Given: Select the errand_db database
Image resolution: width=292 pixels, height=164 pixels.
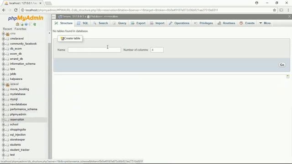Looking at the screenshot, I should pyautogui.click(x=16, y=59).
